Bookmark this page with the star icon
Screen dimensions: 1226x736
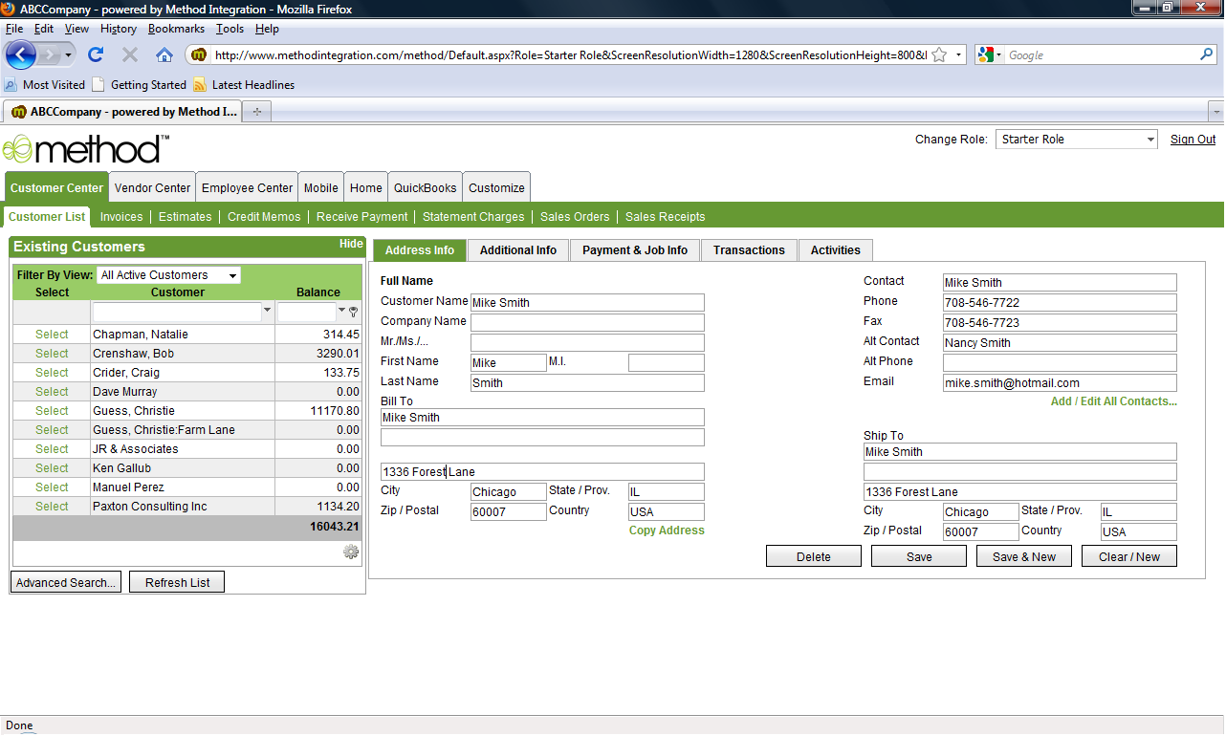(939, 55)
